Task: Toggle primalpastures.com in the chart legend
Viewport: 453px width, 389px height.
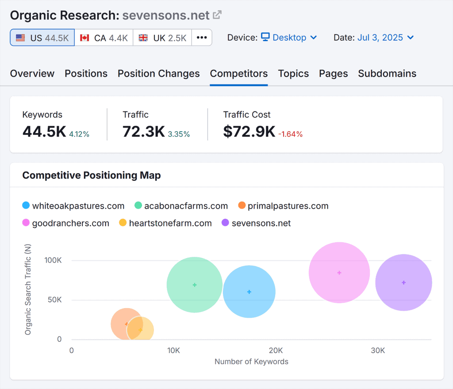Action: (288, 206)
